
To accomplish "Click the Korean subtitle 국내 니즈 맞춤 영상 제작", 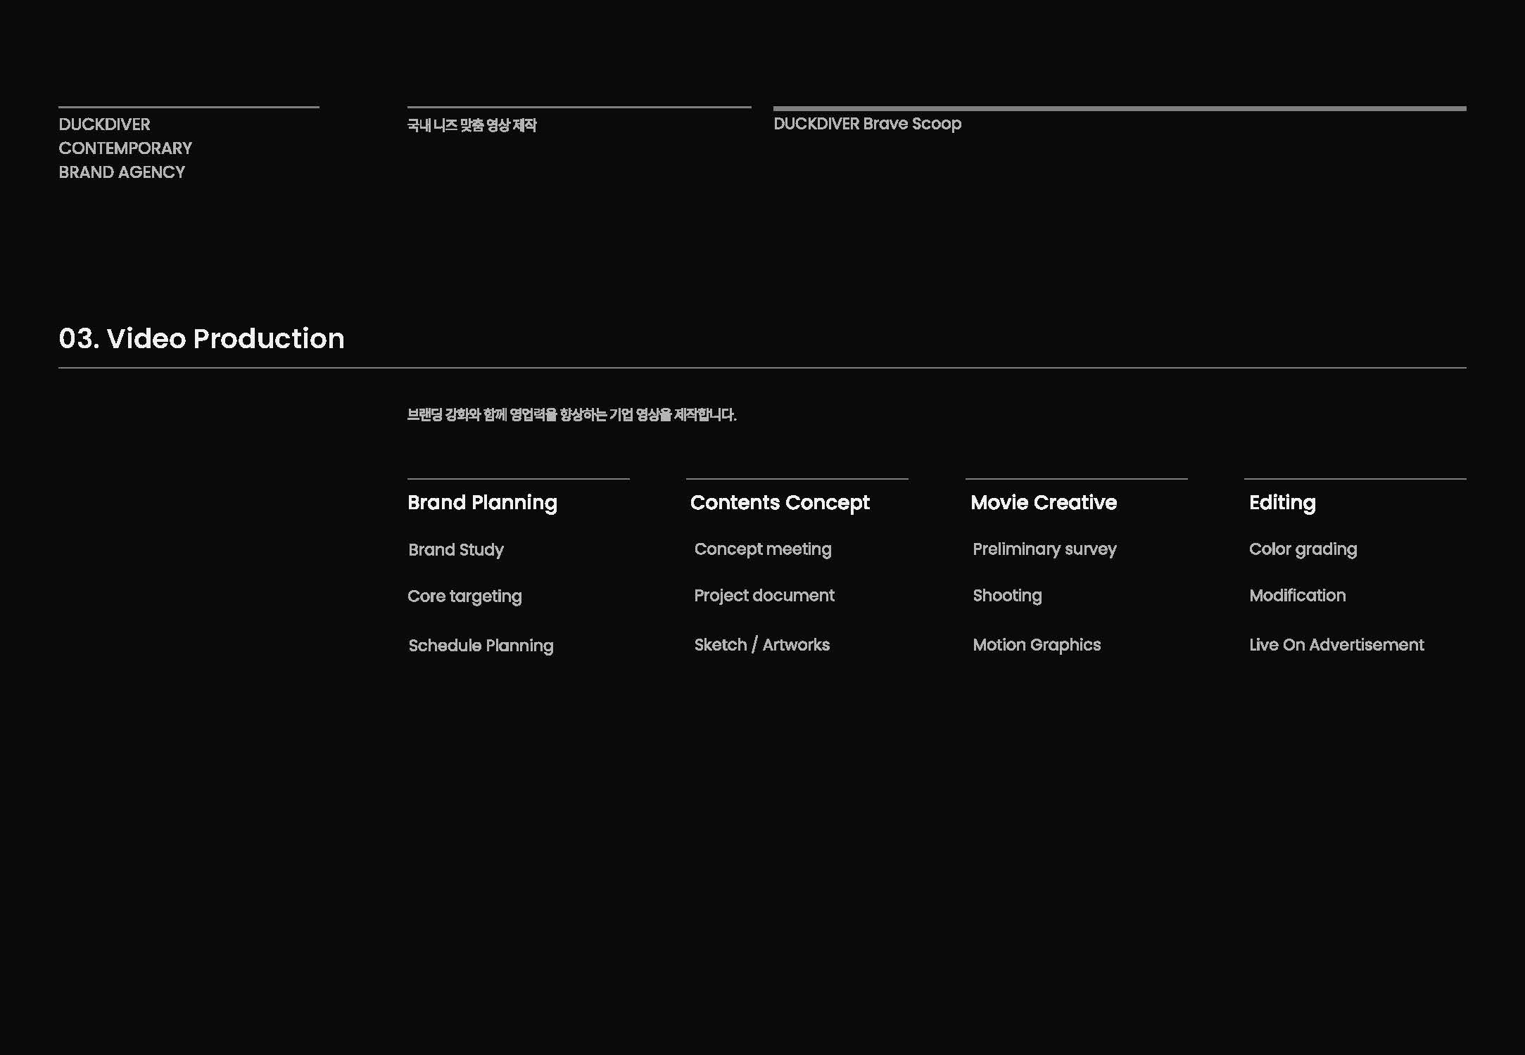I will click(472, 125).
